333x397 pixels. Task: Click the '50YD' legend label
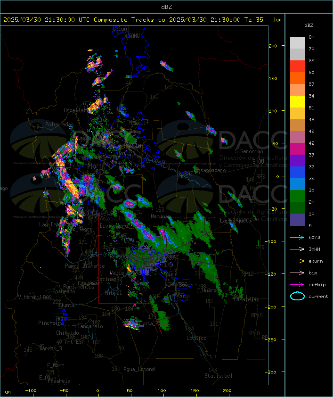(314, 238)
